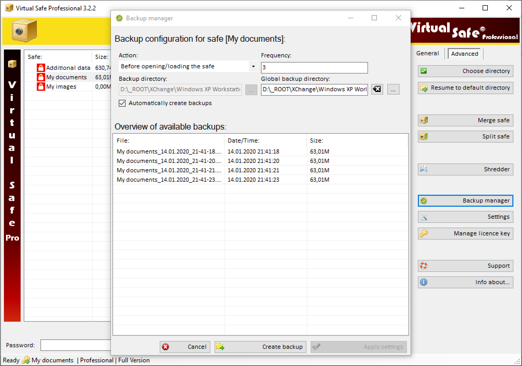The height and width of the screenshot is (366, 522).
Task: Click the Virtual Safe app title bar icon
Action: pos(9,8)
